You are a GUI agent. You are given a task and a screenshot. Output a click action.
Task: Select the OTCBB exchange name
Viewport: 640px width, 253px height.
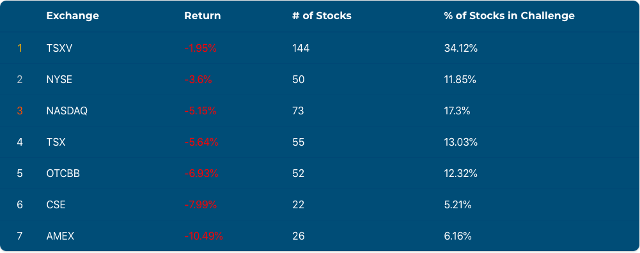(63, 173)
